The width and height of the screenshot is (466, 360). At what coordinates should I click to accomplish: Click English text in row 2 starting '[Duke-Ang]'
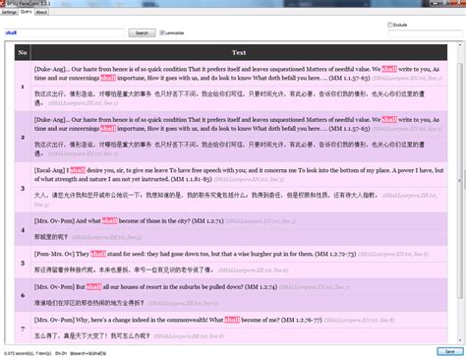[x=238, y=124]
